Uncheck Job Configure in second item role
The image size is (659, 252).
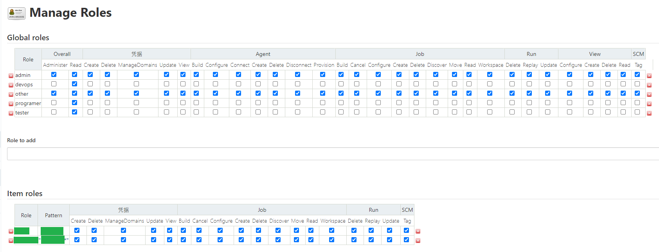click(220, 239)
